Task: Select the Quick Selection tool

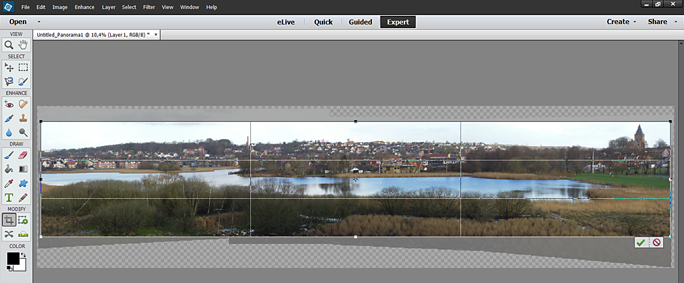Action: coord(23,82)
